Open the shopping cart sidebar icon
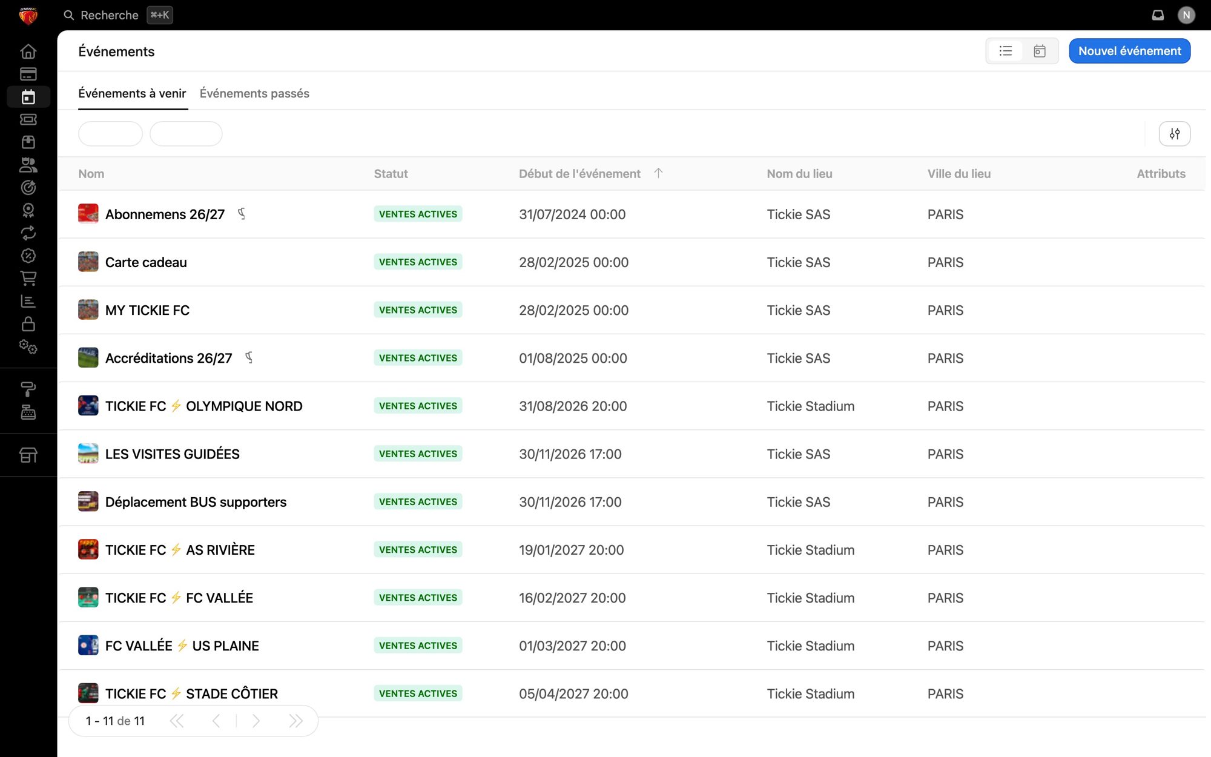The image size is (1211, 757). 28,279
